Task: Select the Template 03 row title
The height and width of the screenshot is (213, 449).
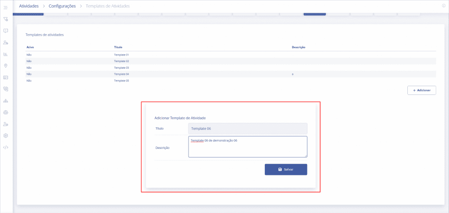Action: pos(122,68)
